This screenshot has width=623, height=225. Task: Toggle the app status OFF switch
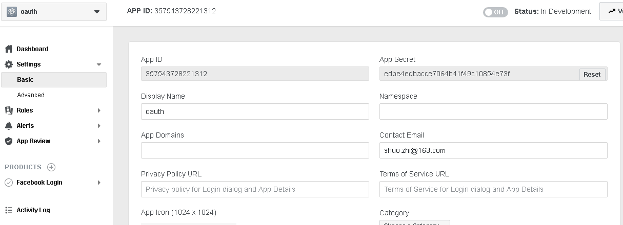(495, 12)
